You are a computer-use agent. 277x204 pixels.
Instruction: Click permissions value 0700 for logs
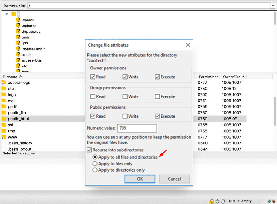click(x=202, y=95)
